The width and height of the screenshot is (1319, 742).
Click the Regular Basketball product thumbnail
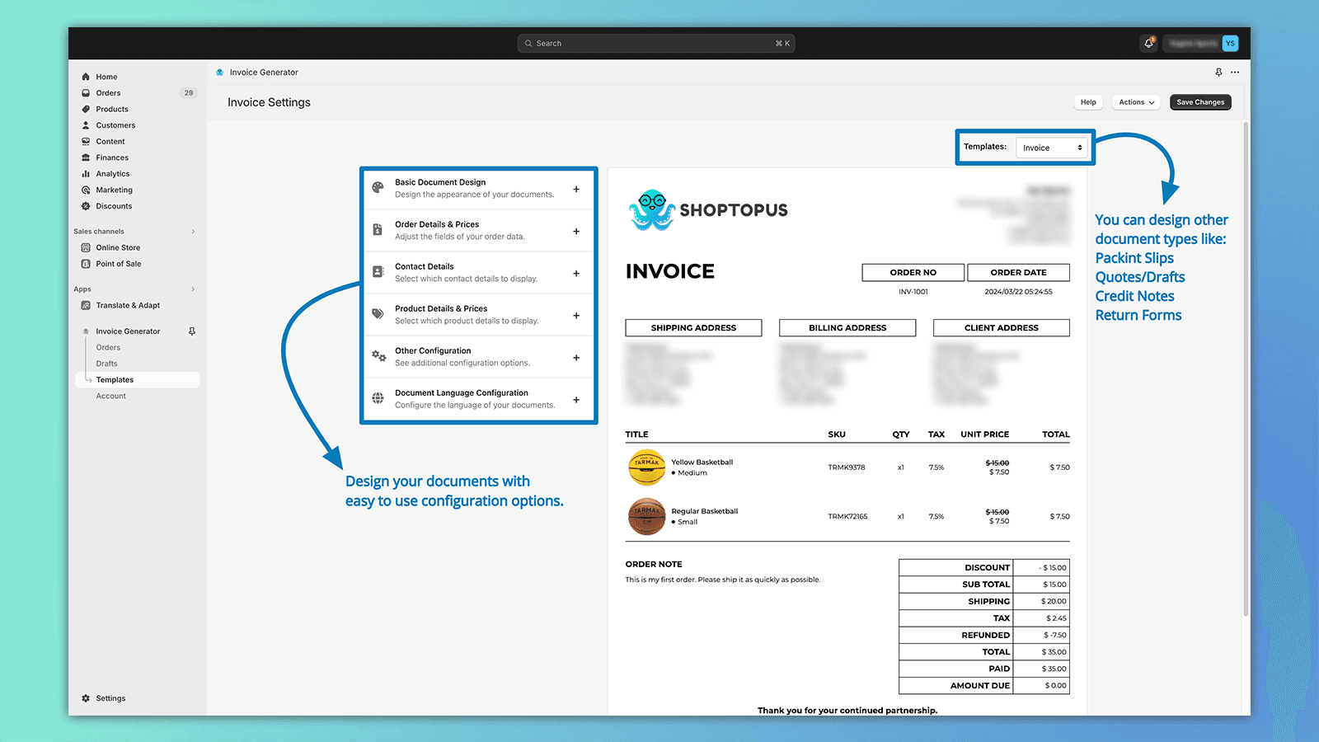[x=646, y=516]
